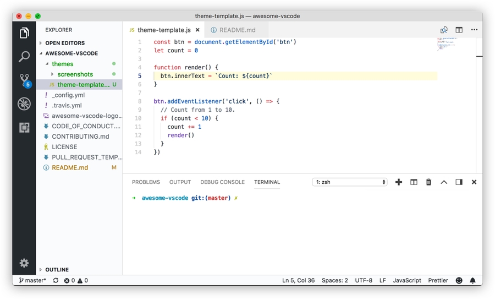The height and width of the screenshot is (299, 495).
Task: Toggle panel position to the side
Action: point(459,182)
